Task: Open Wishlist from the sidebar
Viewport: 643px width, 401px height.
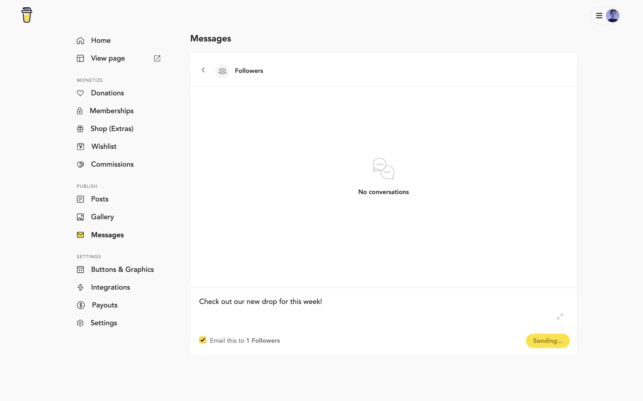Action: click(104, 147)
